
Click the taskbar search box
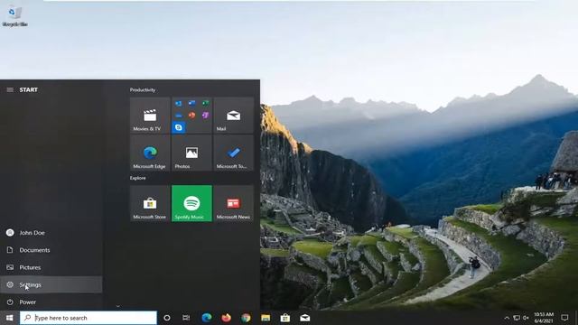pos(89,318)
